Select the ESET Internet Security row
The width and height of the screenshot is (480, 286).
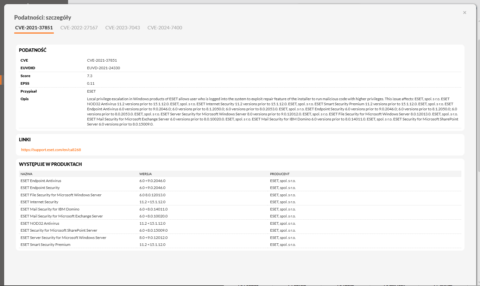[240, 202]
